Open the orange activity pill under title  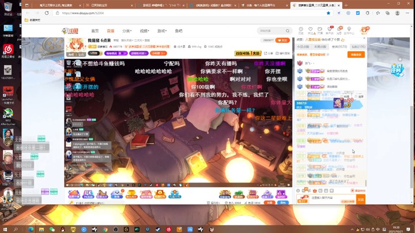click(159, 53)
